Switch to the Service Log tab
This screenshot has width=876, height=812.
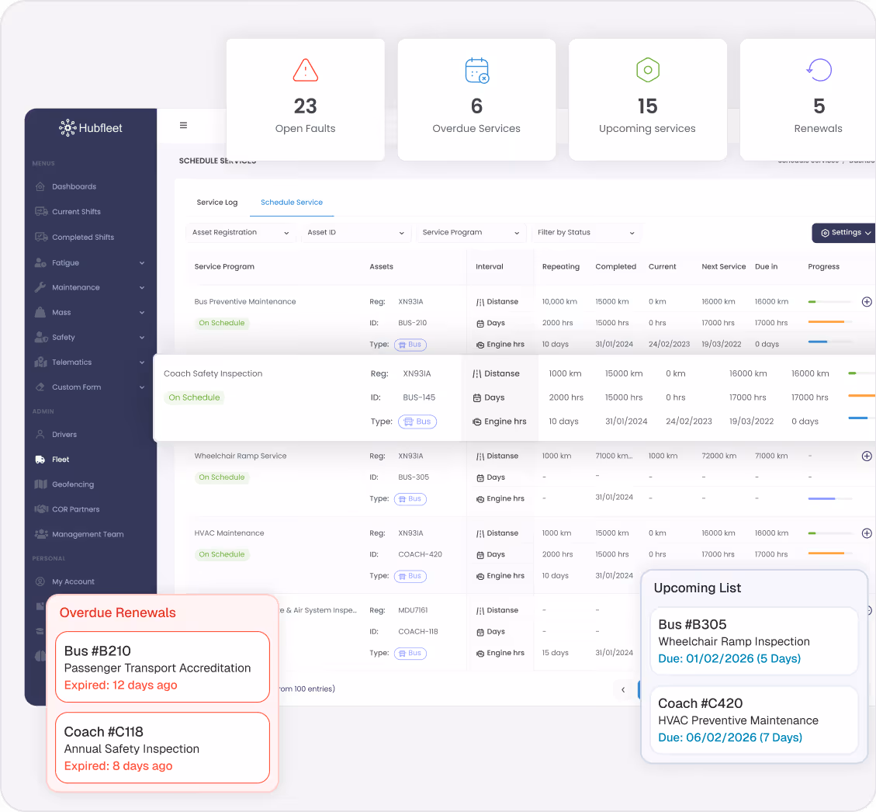click(216, 203)
